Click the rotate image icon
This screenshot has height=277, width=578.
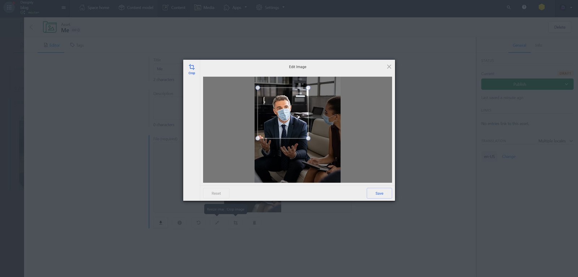click(x=198, y=223)
